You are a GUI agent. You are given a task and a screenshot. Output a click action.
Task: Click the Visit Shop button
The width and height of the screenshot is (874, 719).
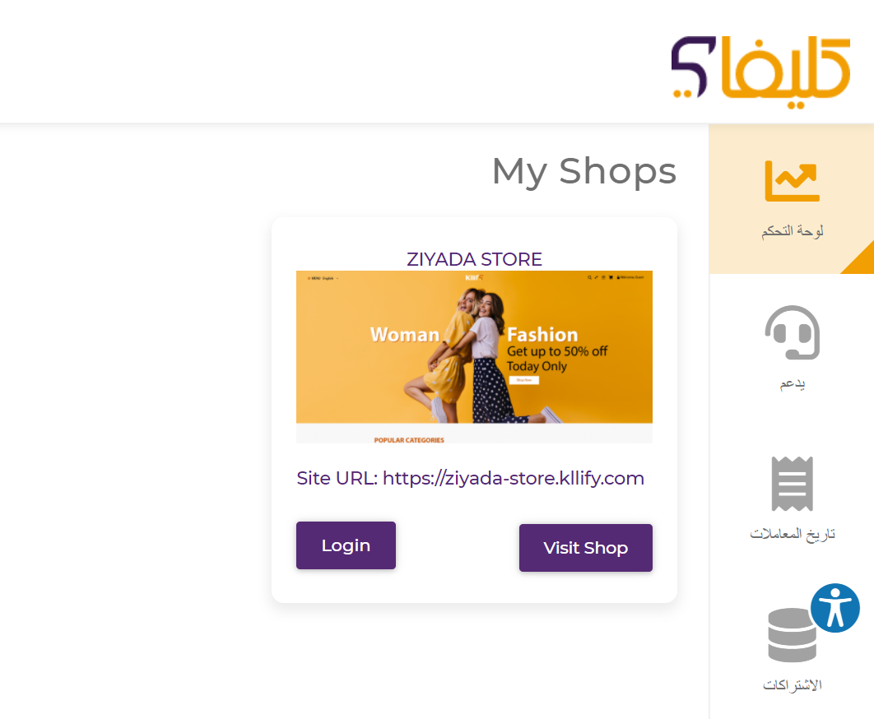tap(586, 548)
